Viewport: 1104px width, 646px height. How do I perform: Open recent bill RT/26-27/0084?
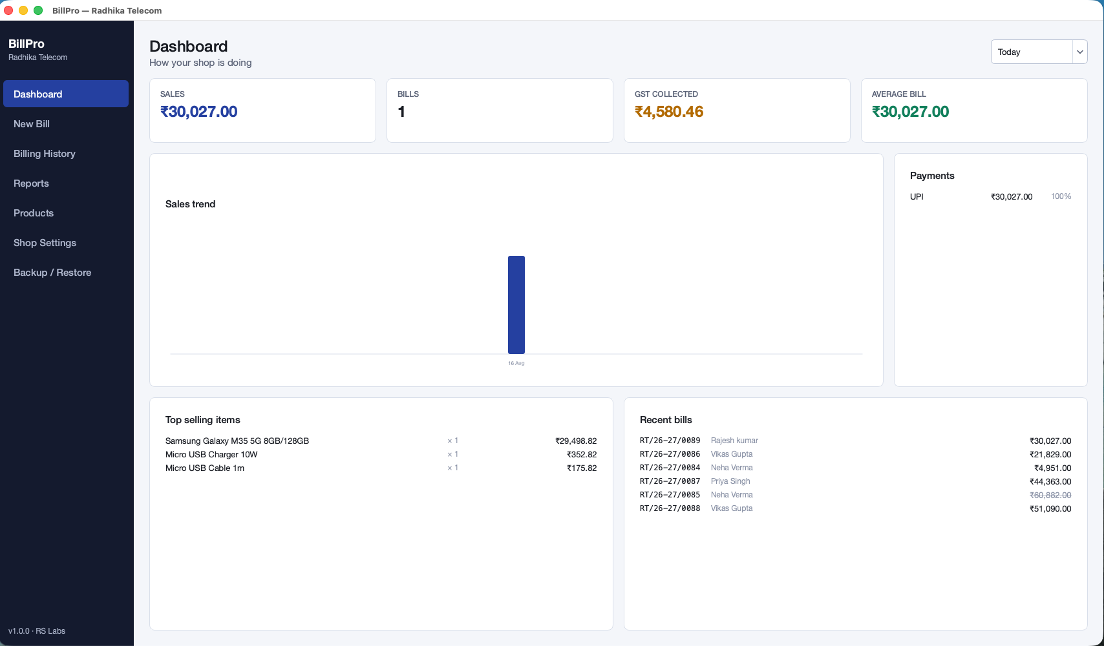coord(670,468)
